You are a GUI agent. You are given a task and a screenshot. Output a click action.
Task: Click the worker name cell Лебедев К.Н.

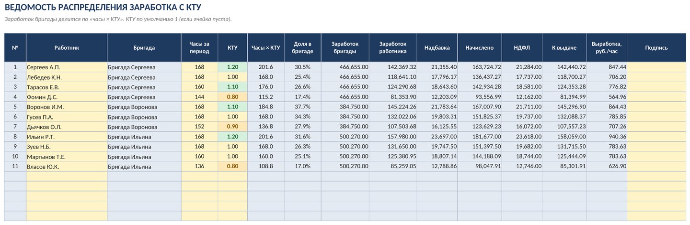(x=67, y=77)
